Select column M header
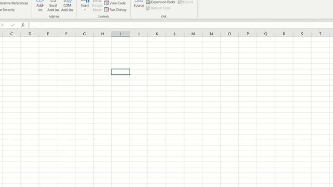 pos(193,34)
